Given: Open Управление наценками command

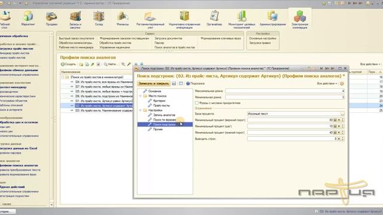Looking at the screenshot, I should 114,47.
